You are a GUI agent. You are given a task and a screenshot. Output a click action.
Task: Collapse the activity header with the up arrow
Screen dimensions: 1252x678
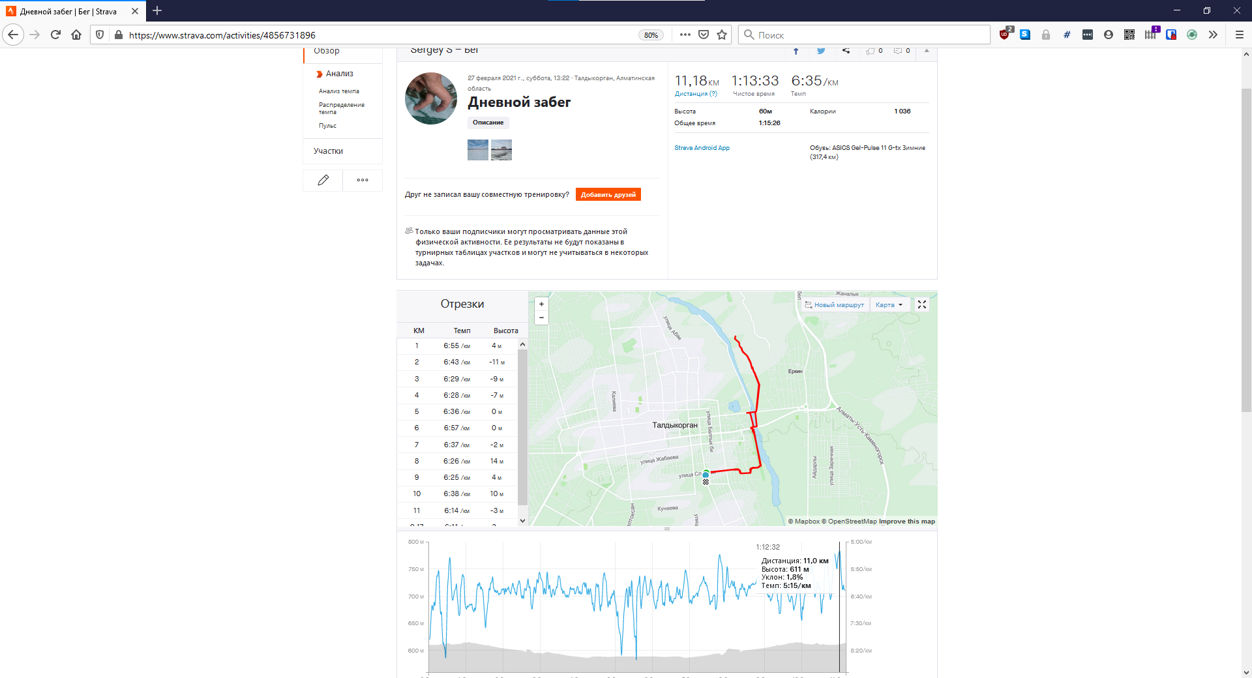[927, 51]
